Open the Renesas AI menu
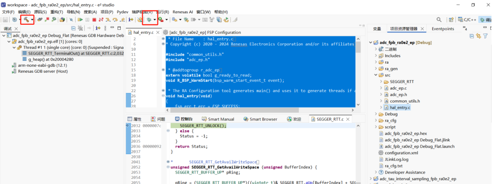This screenshot has width=494, height=184. pyautogui.click(x=183, y=12)
